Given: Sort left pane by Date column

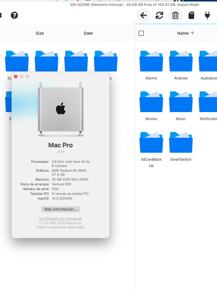Looking at the screenshot, I should pos(88,33).
